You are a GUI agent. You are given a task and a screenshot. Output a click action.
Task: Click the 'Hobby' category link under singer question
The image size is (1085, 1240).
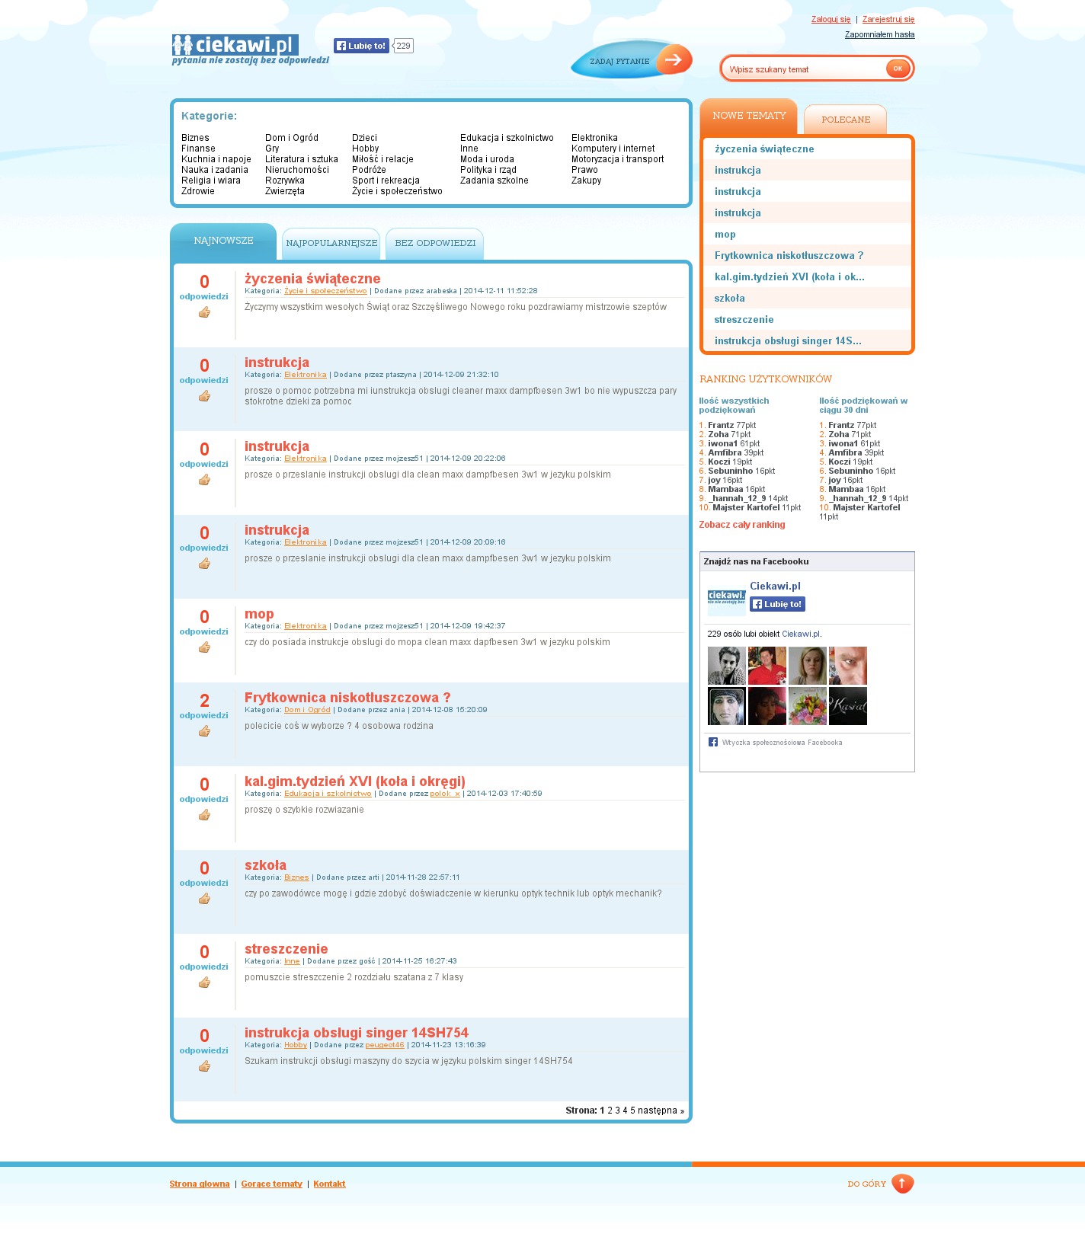pyautogui.click(x=296, y=1045)
